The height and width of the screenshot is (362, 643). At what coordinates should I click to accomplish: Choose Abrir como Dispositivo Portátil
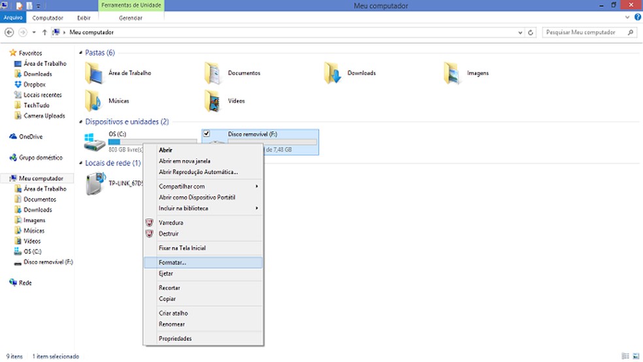pyautogui.click(x=203, y=197)
